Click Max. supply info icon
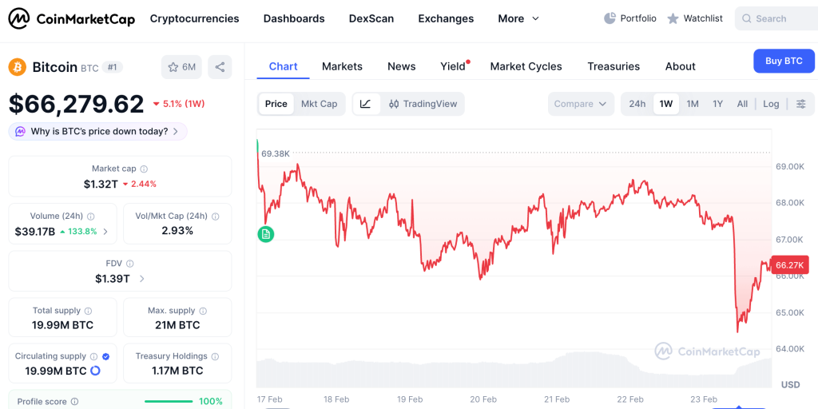Image resolution: width=818 pixels, height=409 pixels. [x=203, y=311]
